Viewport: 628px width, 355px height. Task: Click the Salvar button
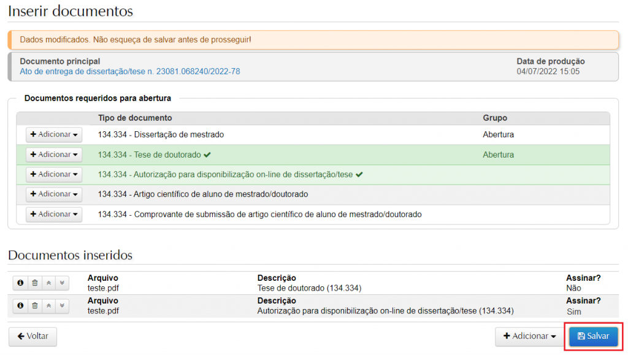[593, 336]
